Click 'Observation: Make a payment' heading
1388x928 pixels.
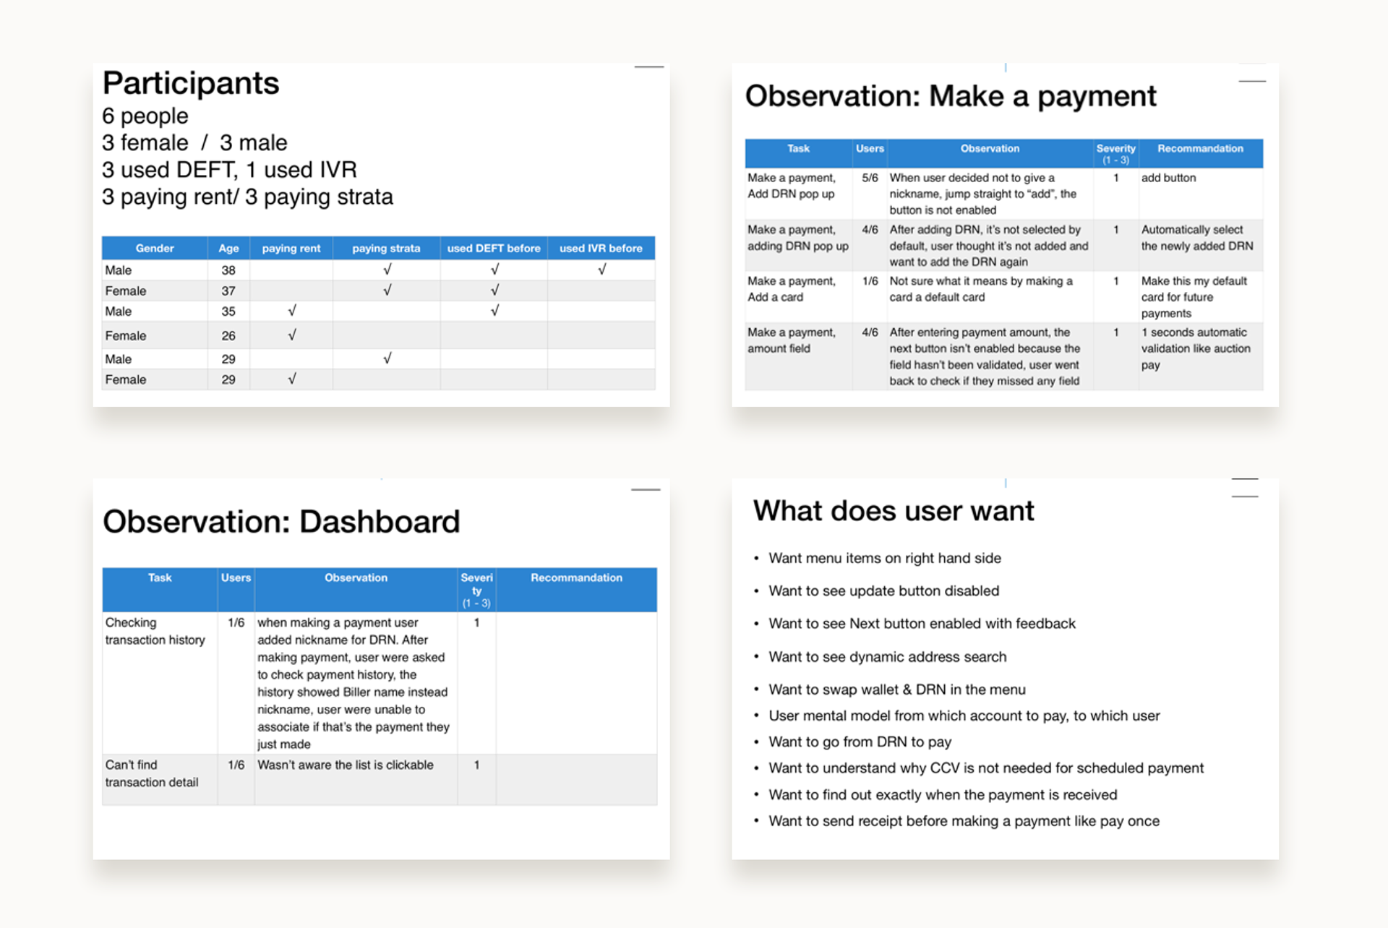(951, 96)
